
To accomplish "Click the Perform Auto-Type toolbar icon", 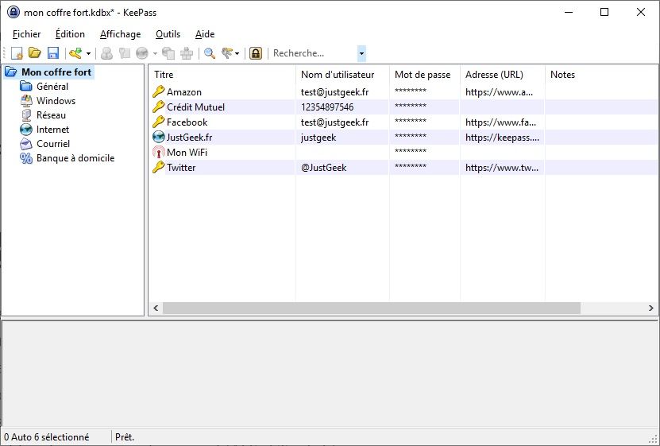I will tap(187, 53).
